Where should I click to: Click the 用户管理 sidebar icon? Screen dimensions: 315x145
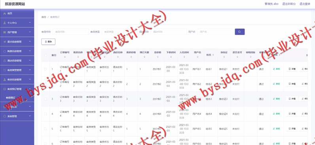click(5, 32)
